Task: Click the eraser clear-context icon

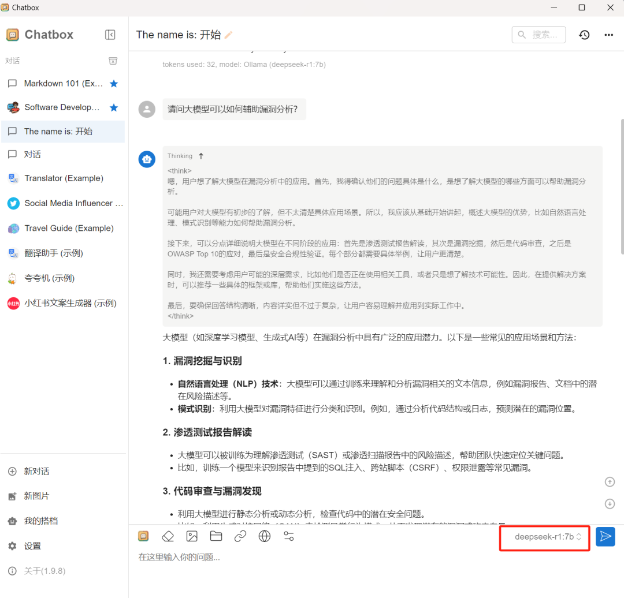Action: pos(168,536)
